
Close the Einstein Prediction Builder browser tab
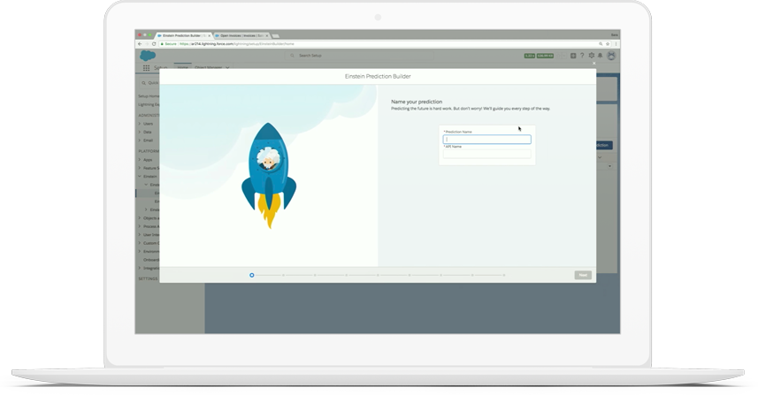pos(210,35)
